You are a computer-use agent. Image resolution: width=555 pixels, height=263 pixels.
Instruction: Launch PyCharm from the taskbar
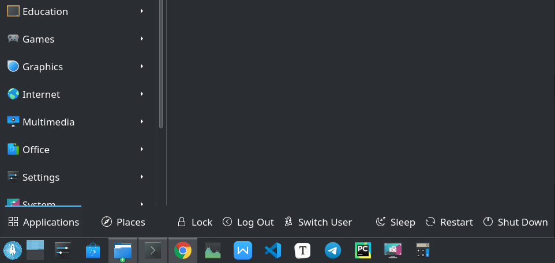[363, 251]
